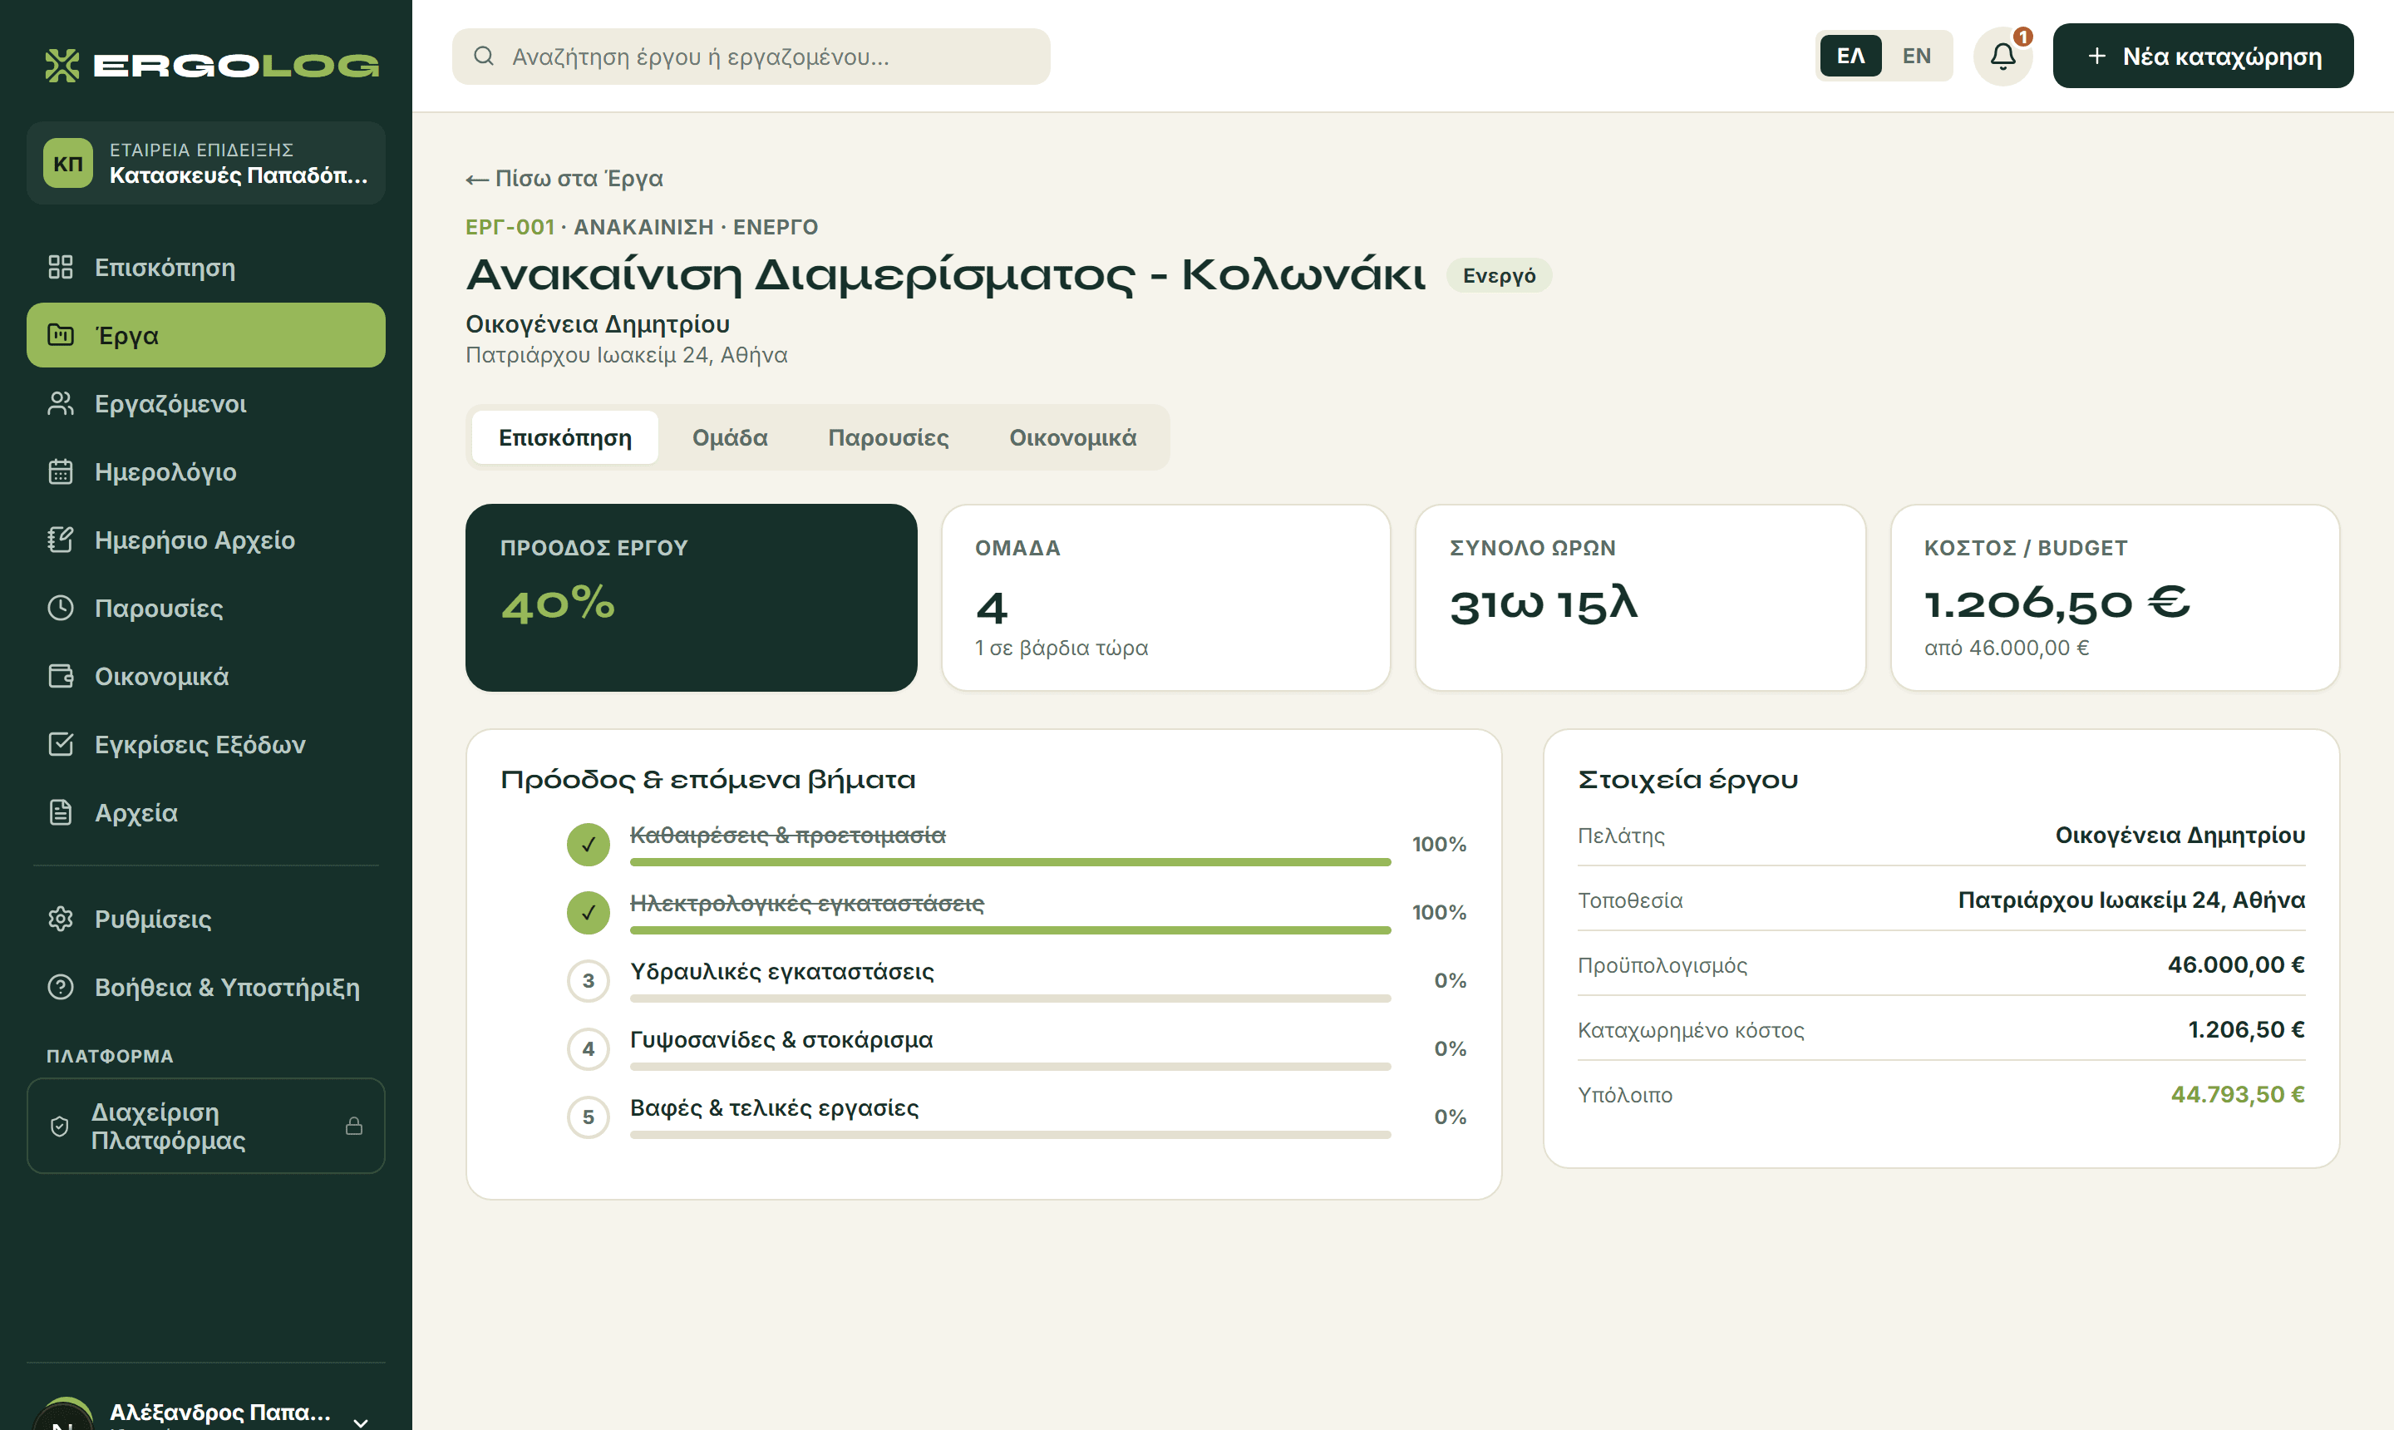Click the ΕΡΓ-001 project code

tap(510, 226)
